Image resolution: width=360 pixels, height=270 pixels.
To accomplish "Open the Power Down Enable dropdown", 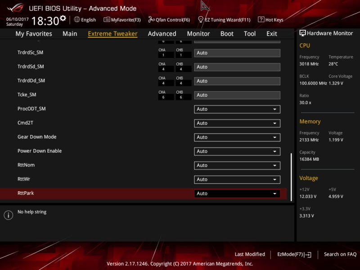I will coord(237,151).
